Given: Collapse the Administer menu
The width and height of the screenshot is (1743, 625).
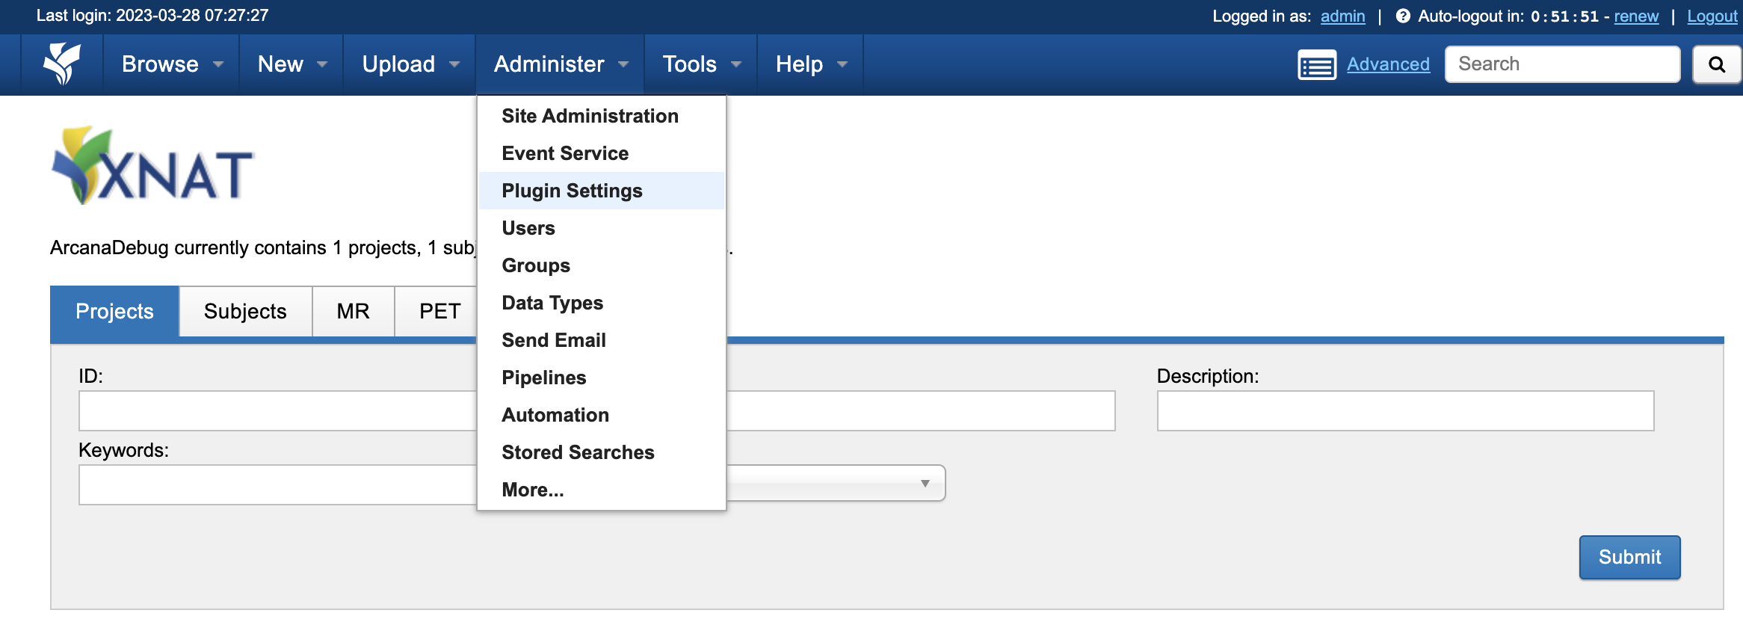Looking at the screenshot, I should click(x=560, y=64).
